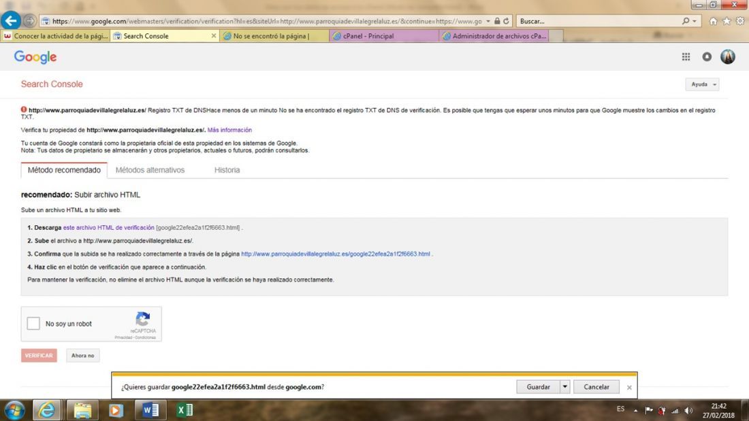Switch to 'Conocer la actividad de la pági...' tab
Screen dimensions: 749x421
[55, 36]
